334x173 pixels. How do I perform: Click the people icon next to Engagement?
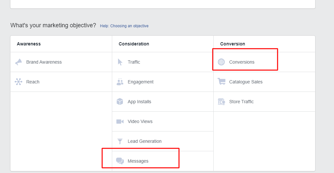120,82
